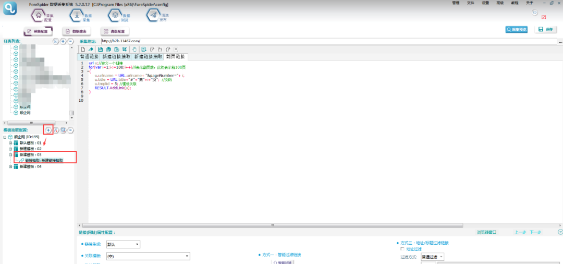Open the 数据浏览 layers hexagon icon
Image resolution: width=563 pixels, height=264 pixels.
point(115,16)
